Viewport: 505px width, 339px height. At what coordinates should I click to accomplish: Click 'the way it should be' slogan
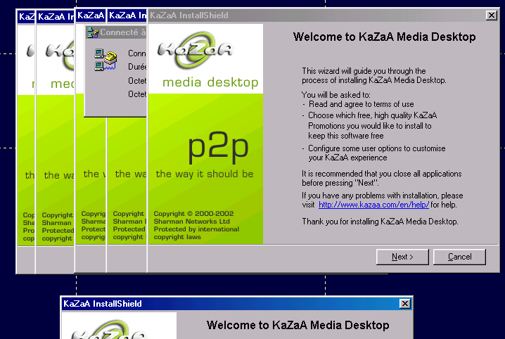pos(205,174)
